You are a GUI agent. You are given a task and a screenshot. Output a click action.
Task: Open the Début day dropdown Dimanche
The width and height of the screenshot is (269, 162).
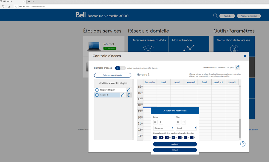click(163, 128)
